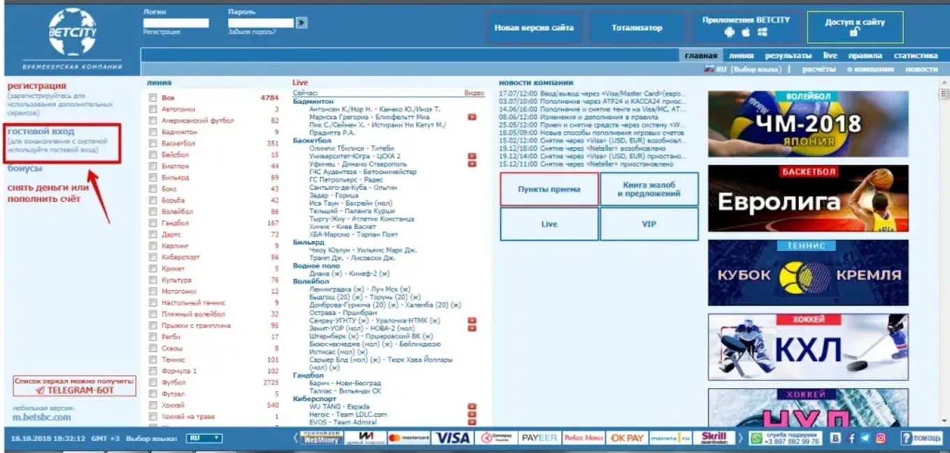Screen dimensions: 950x453
Task: Click the Логин input field
Action: coord(176,22)
